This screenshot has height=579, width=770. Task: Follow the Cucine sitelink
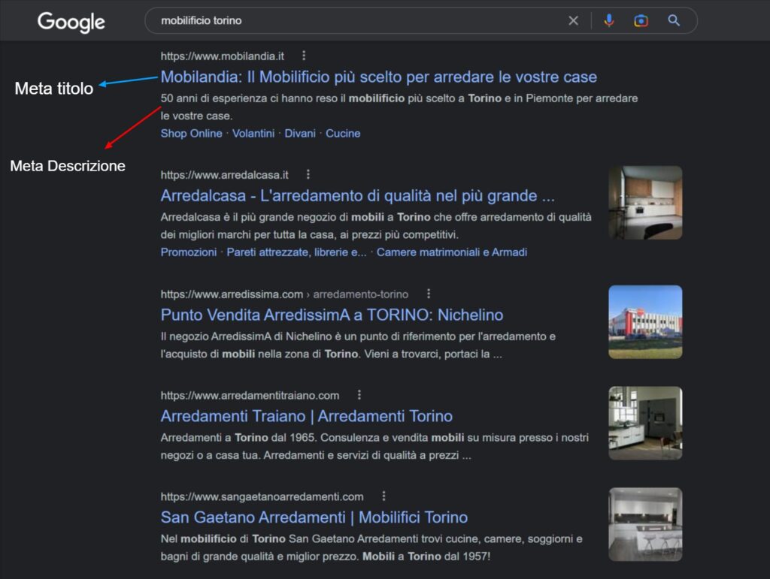(343, 134)
